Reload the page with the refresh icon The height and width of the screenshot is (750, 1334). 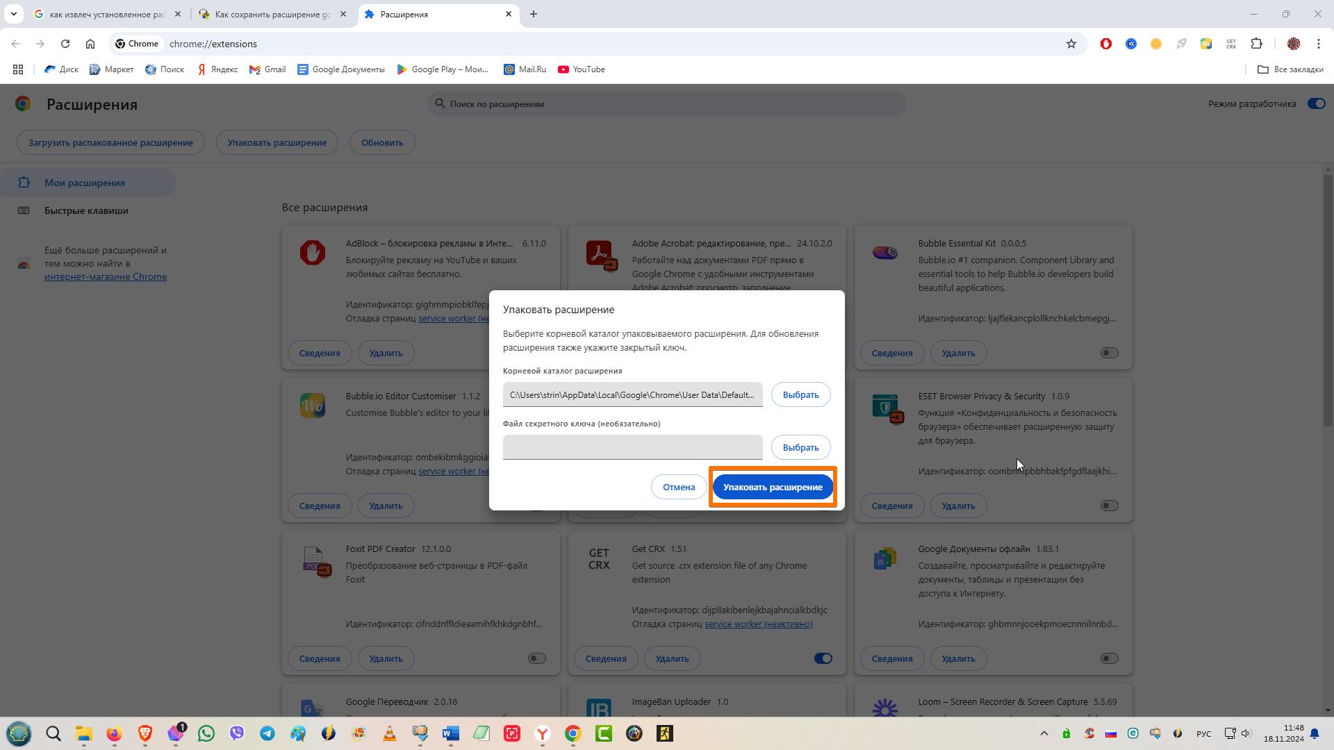(65, 44)
